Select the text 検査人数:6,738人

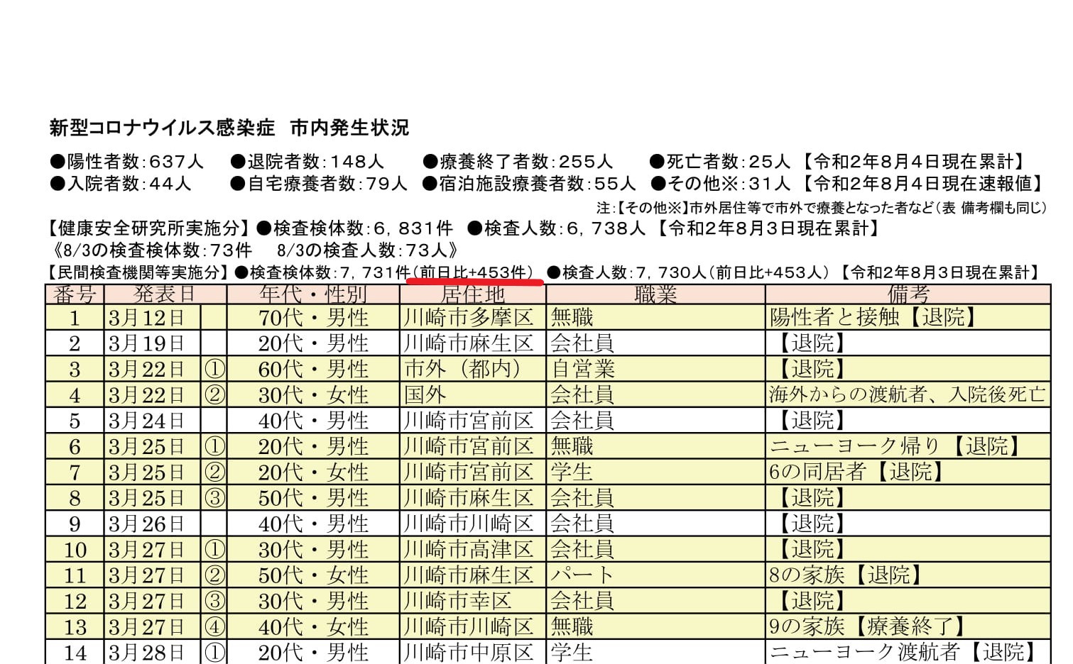565,228
